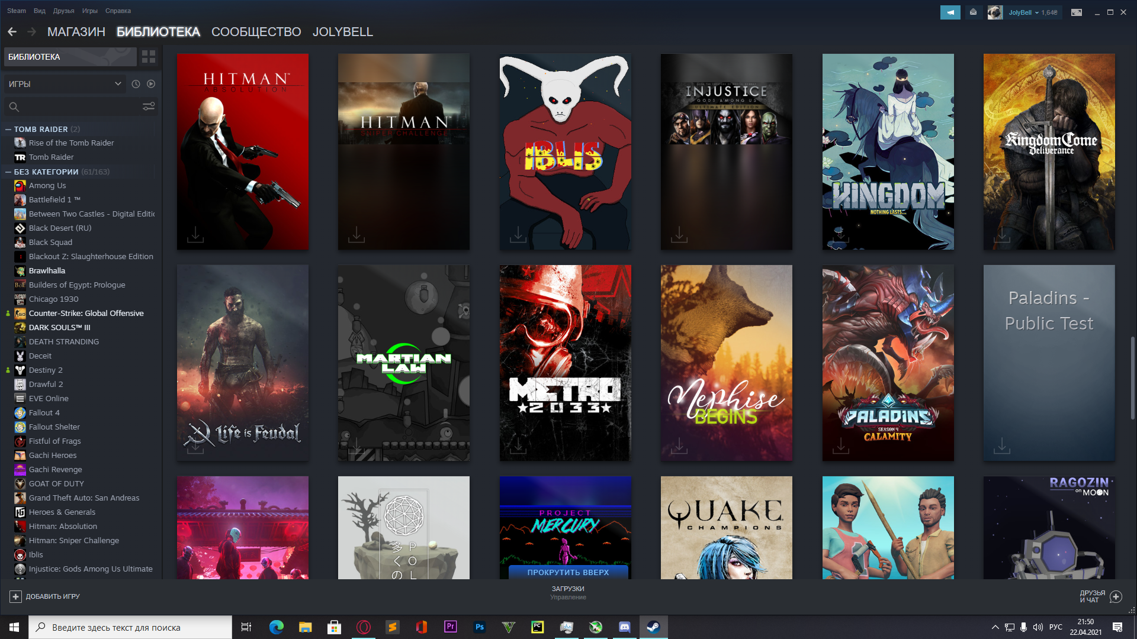
Task: Click the БИБЛИОТЕКА home button in the sidebar
Action: tap(70, 57)
